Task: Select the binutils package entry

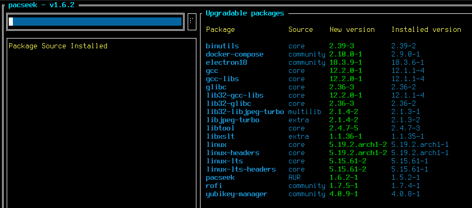Action: tap(222, 46)
